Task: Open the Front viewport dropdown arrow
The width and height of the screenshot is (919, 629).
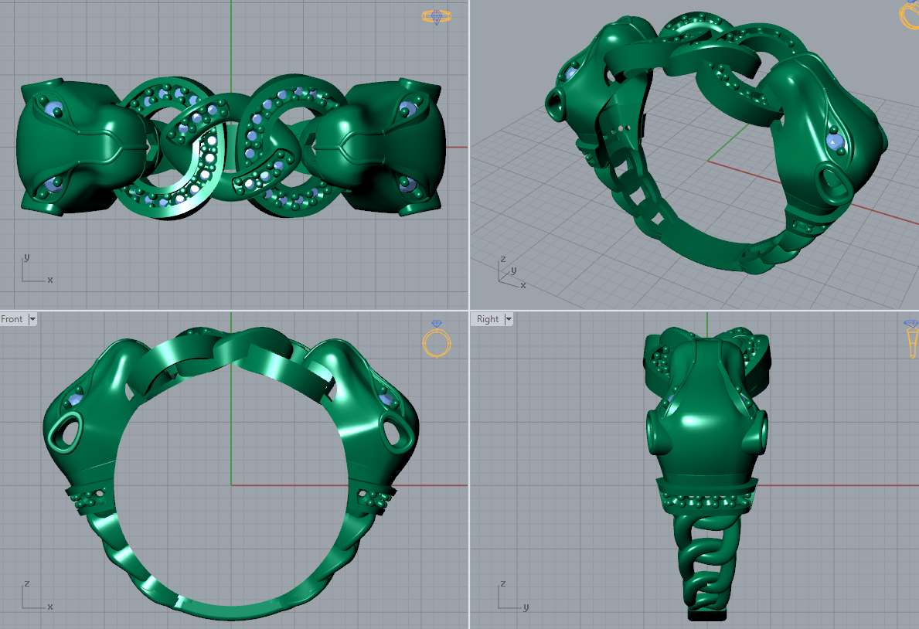Action: [x=32, y=319]
